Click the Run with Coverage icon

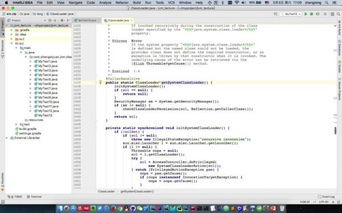tap(317, 14)
